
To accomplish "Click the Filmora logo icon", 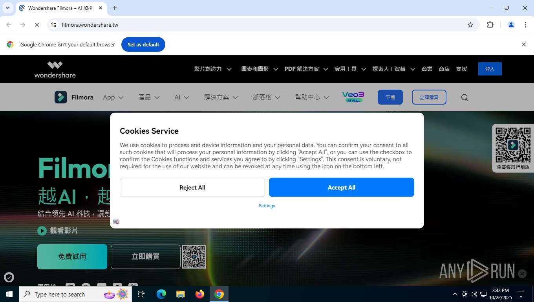I will pos(61,97).
